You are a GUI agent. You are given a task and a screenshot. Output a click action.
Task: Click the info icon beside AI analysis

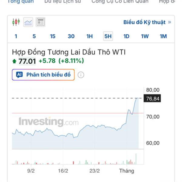81,75
